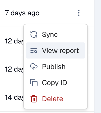Open the three-dot more options menu

click(x=79, y=13)
